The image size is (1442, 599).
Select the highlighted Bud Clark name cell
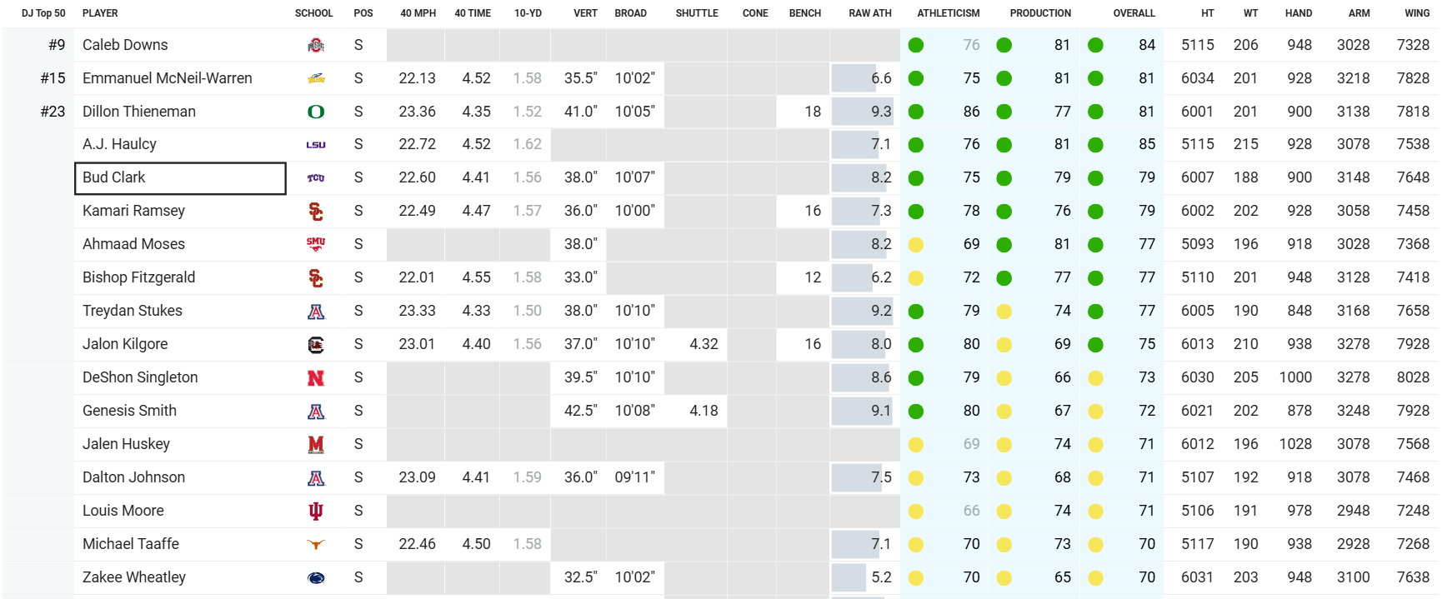(180, 178)
